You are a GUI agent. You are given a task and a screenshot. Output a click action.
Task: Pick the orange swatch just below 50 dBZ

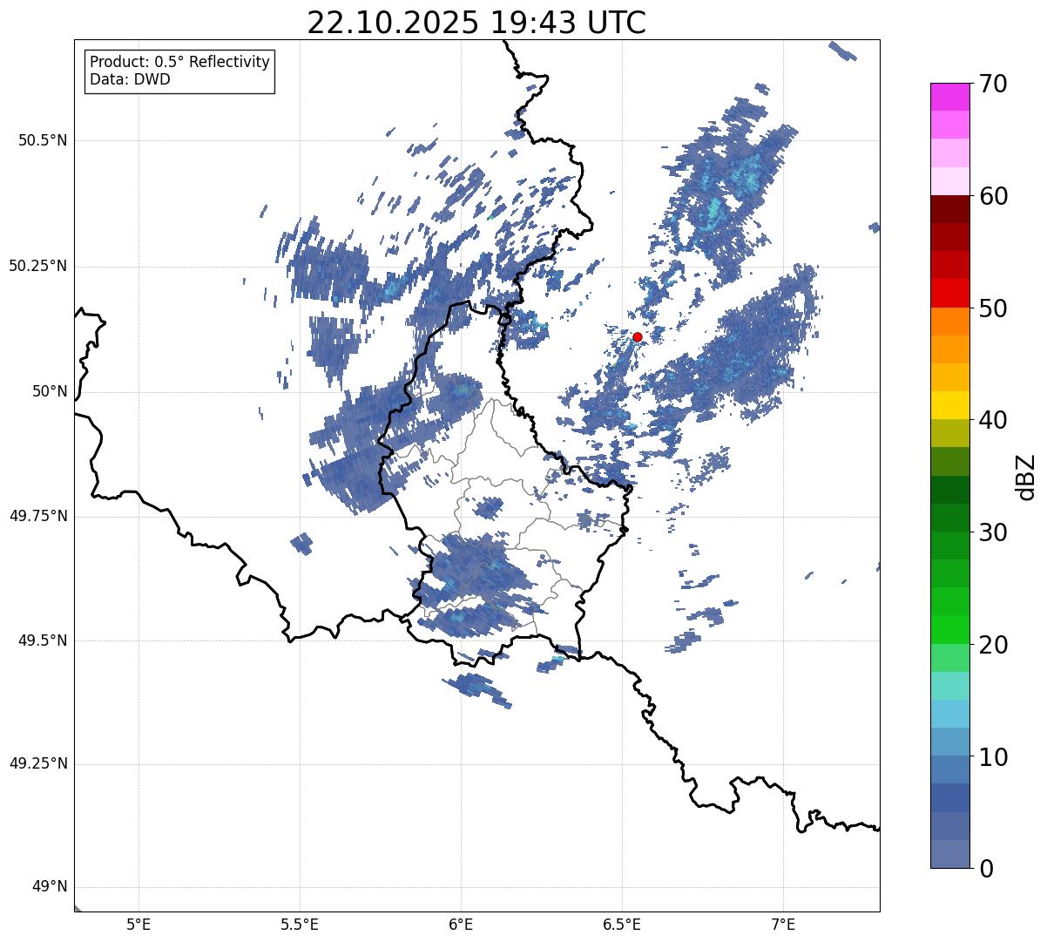(950, 322)
